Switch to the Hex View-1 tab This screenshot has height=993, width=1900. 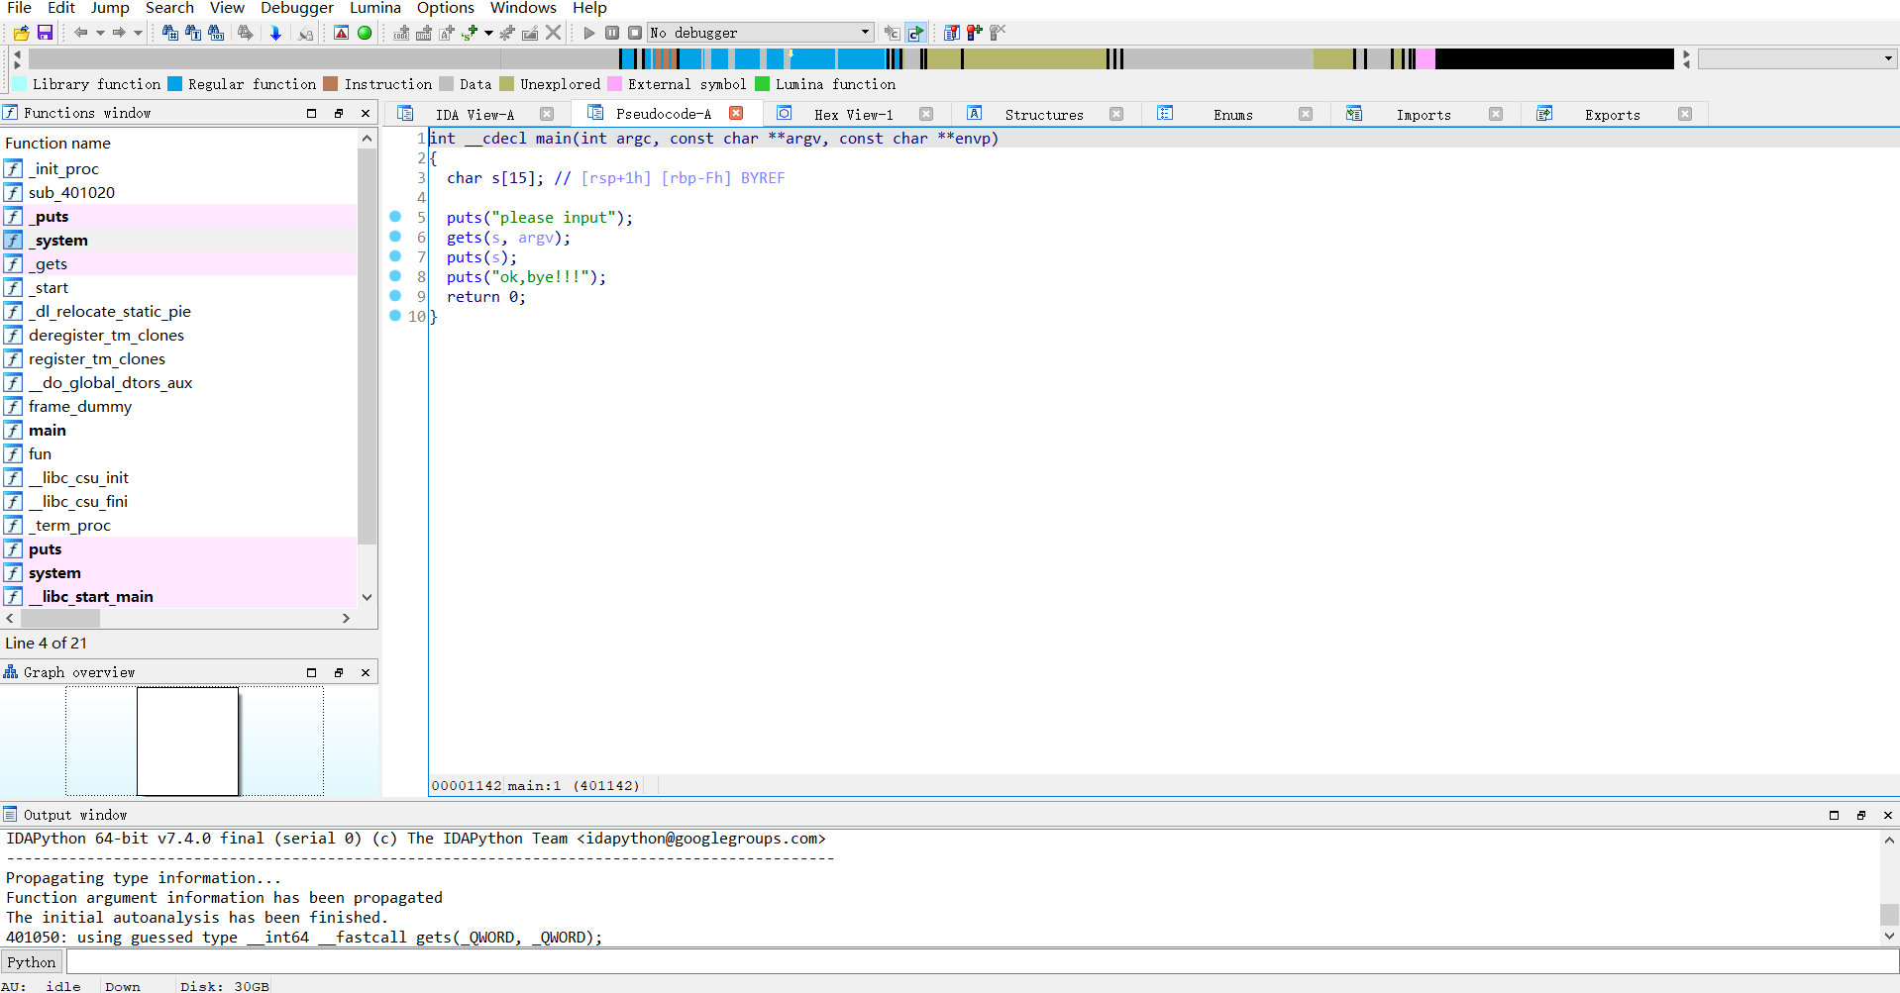point(853,115)
